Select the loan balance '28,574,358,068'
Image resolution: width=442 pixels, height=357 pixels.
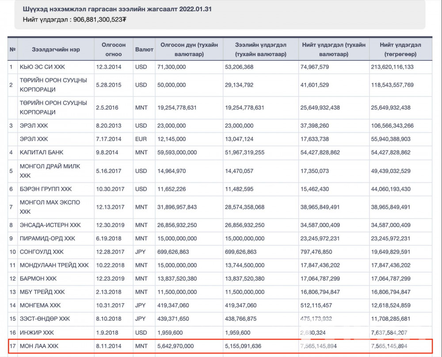245,207
